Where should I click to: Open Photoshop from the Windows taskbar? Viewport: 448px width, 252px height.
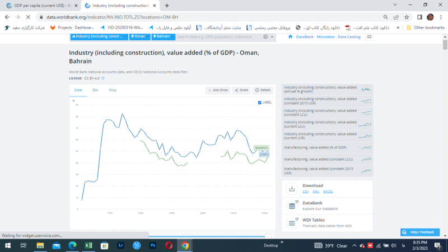click(152, 245)
